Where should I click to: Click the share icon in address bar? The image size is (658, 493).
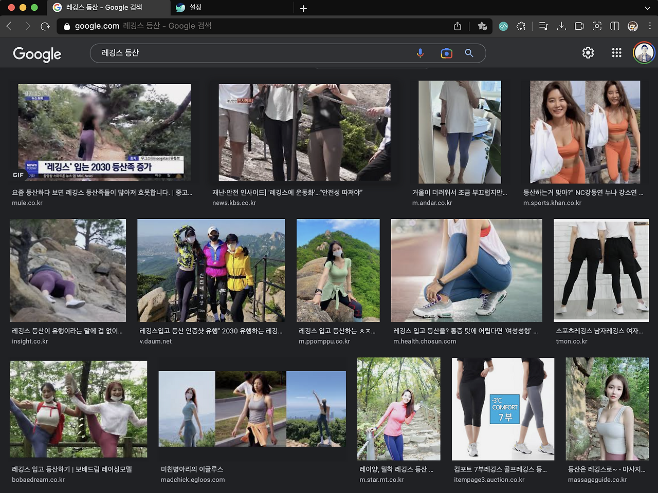tap(458, 26)
